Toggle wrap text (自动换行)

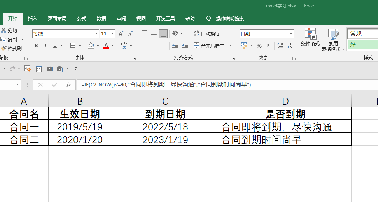(x=207, y=33)
